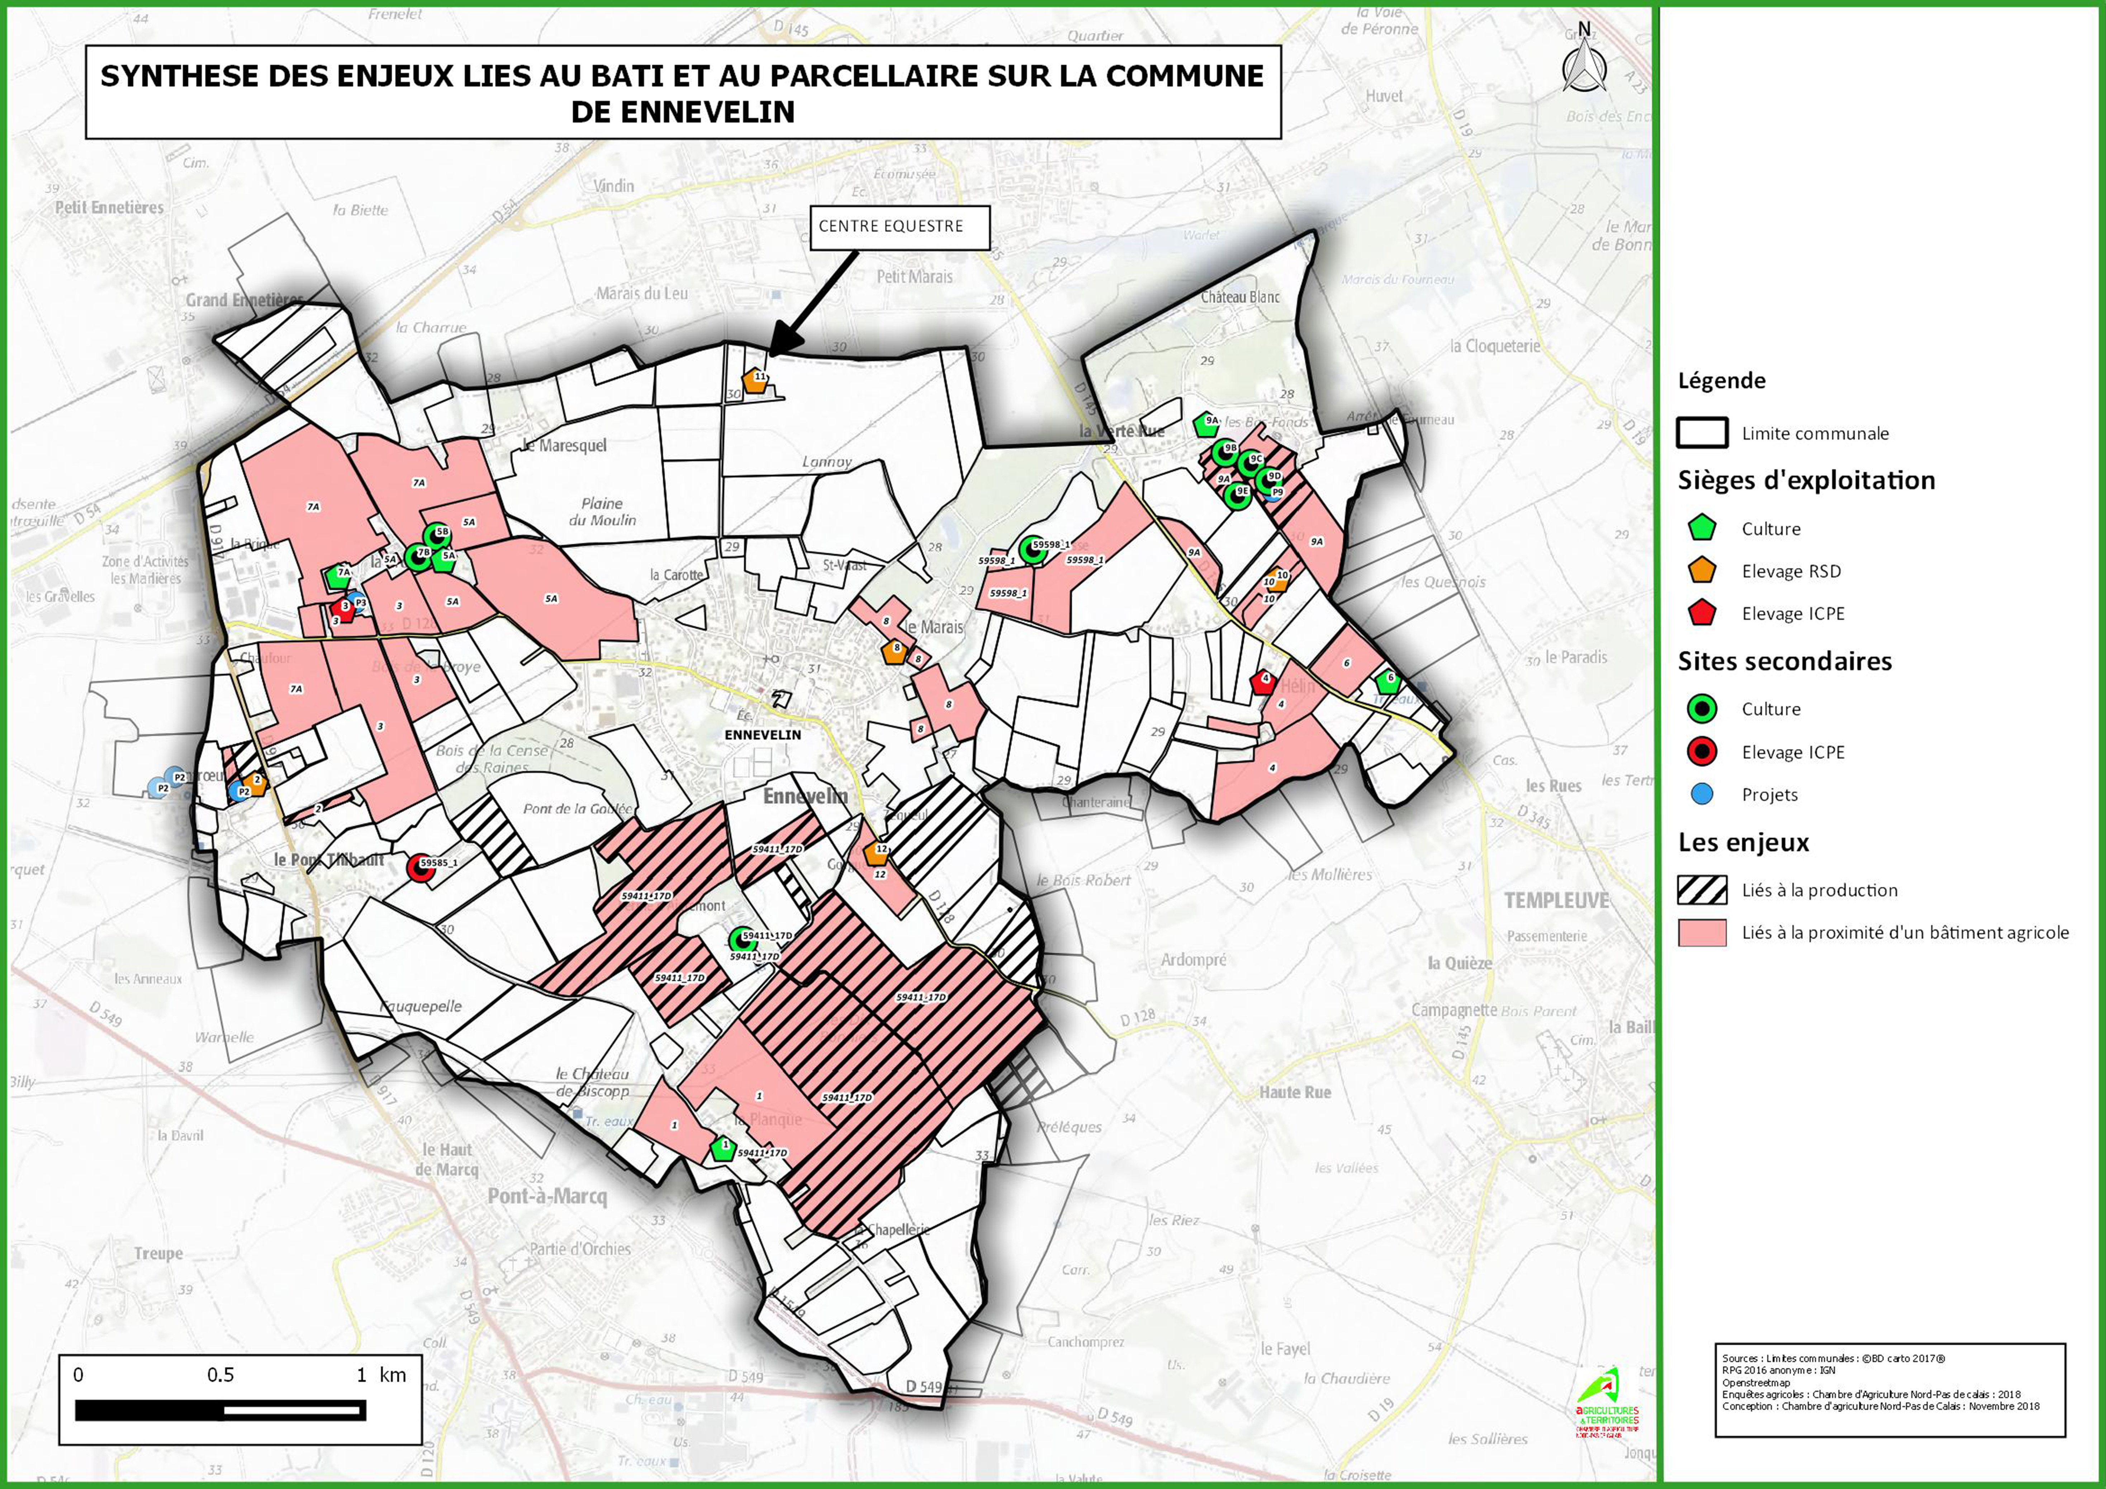Image resolution: width=2106 pixels, height=1489 pixels.
Task: Click the red pentagon Elevage ICPE legend symbol
Action: click(x=1702, y=613)
